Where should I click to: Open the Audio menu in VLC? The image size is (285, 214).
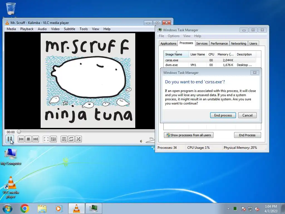point(42,29)
